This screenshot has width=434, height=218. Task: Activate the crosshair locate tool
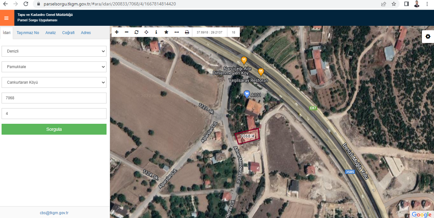click(146, 32)
